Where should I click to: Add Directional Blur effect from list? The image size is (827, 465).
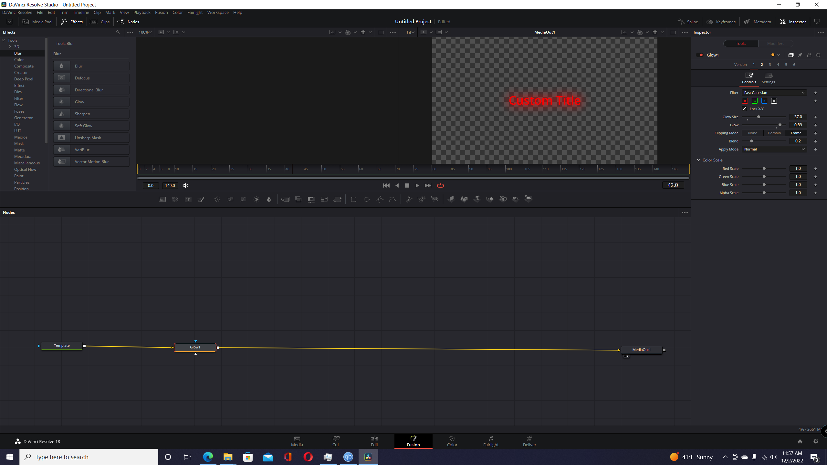[x=91, y=90]
